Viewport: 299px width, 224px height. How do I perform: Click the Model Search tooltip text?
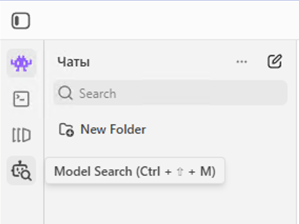coord(135,171)
